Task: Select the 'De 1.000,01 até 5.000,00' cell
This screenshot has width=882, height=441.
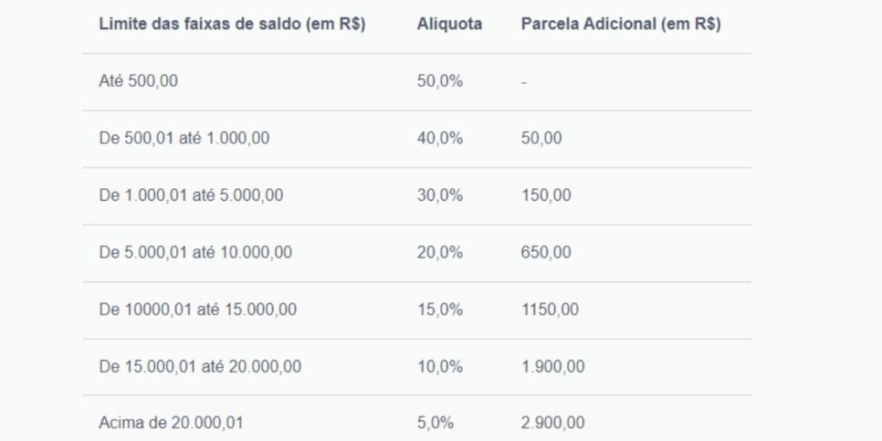Action: pyautogui.click(x=191, y=195)
